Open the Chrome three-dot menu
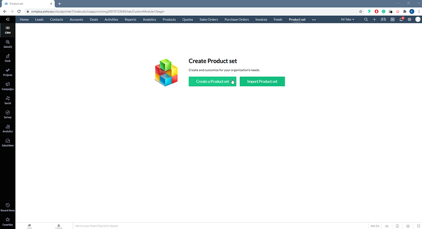 click(x=419, y=12)
